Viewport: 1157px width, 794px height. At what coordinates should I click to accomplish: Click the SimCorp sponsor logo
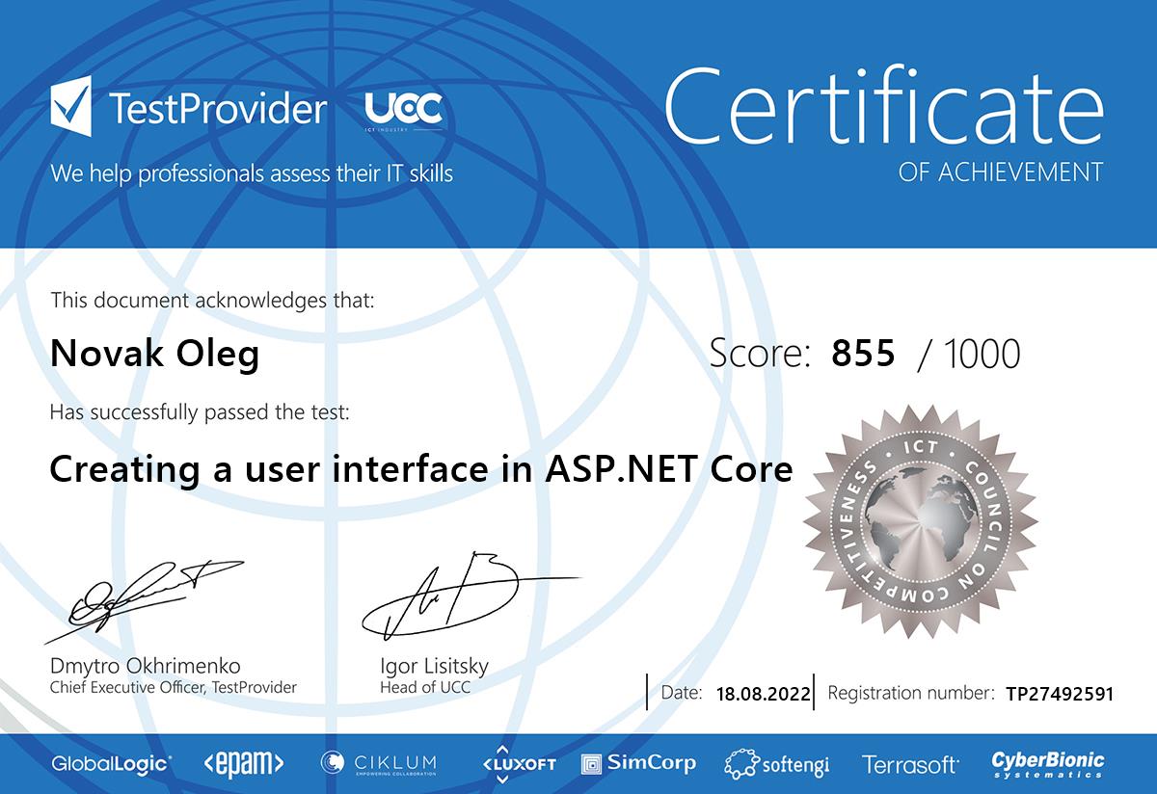(638, 763)
